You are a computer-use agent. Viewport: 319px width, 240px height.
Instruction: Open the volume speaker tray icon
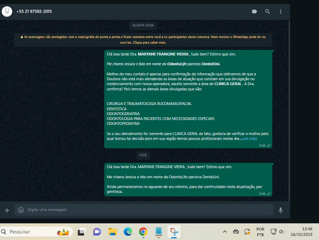(282, 232)
